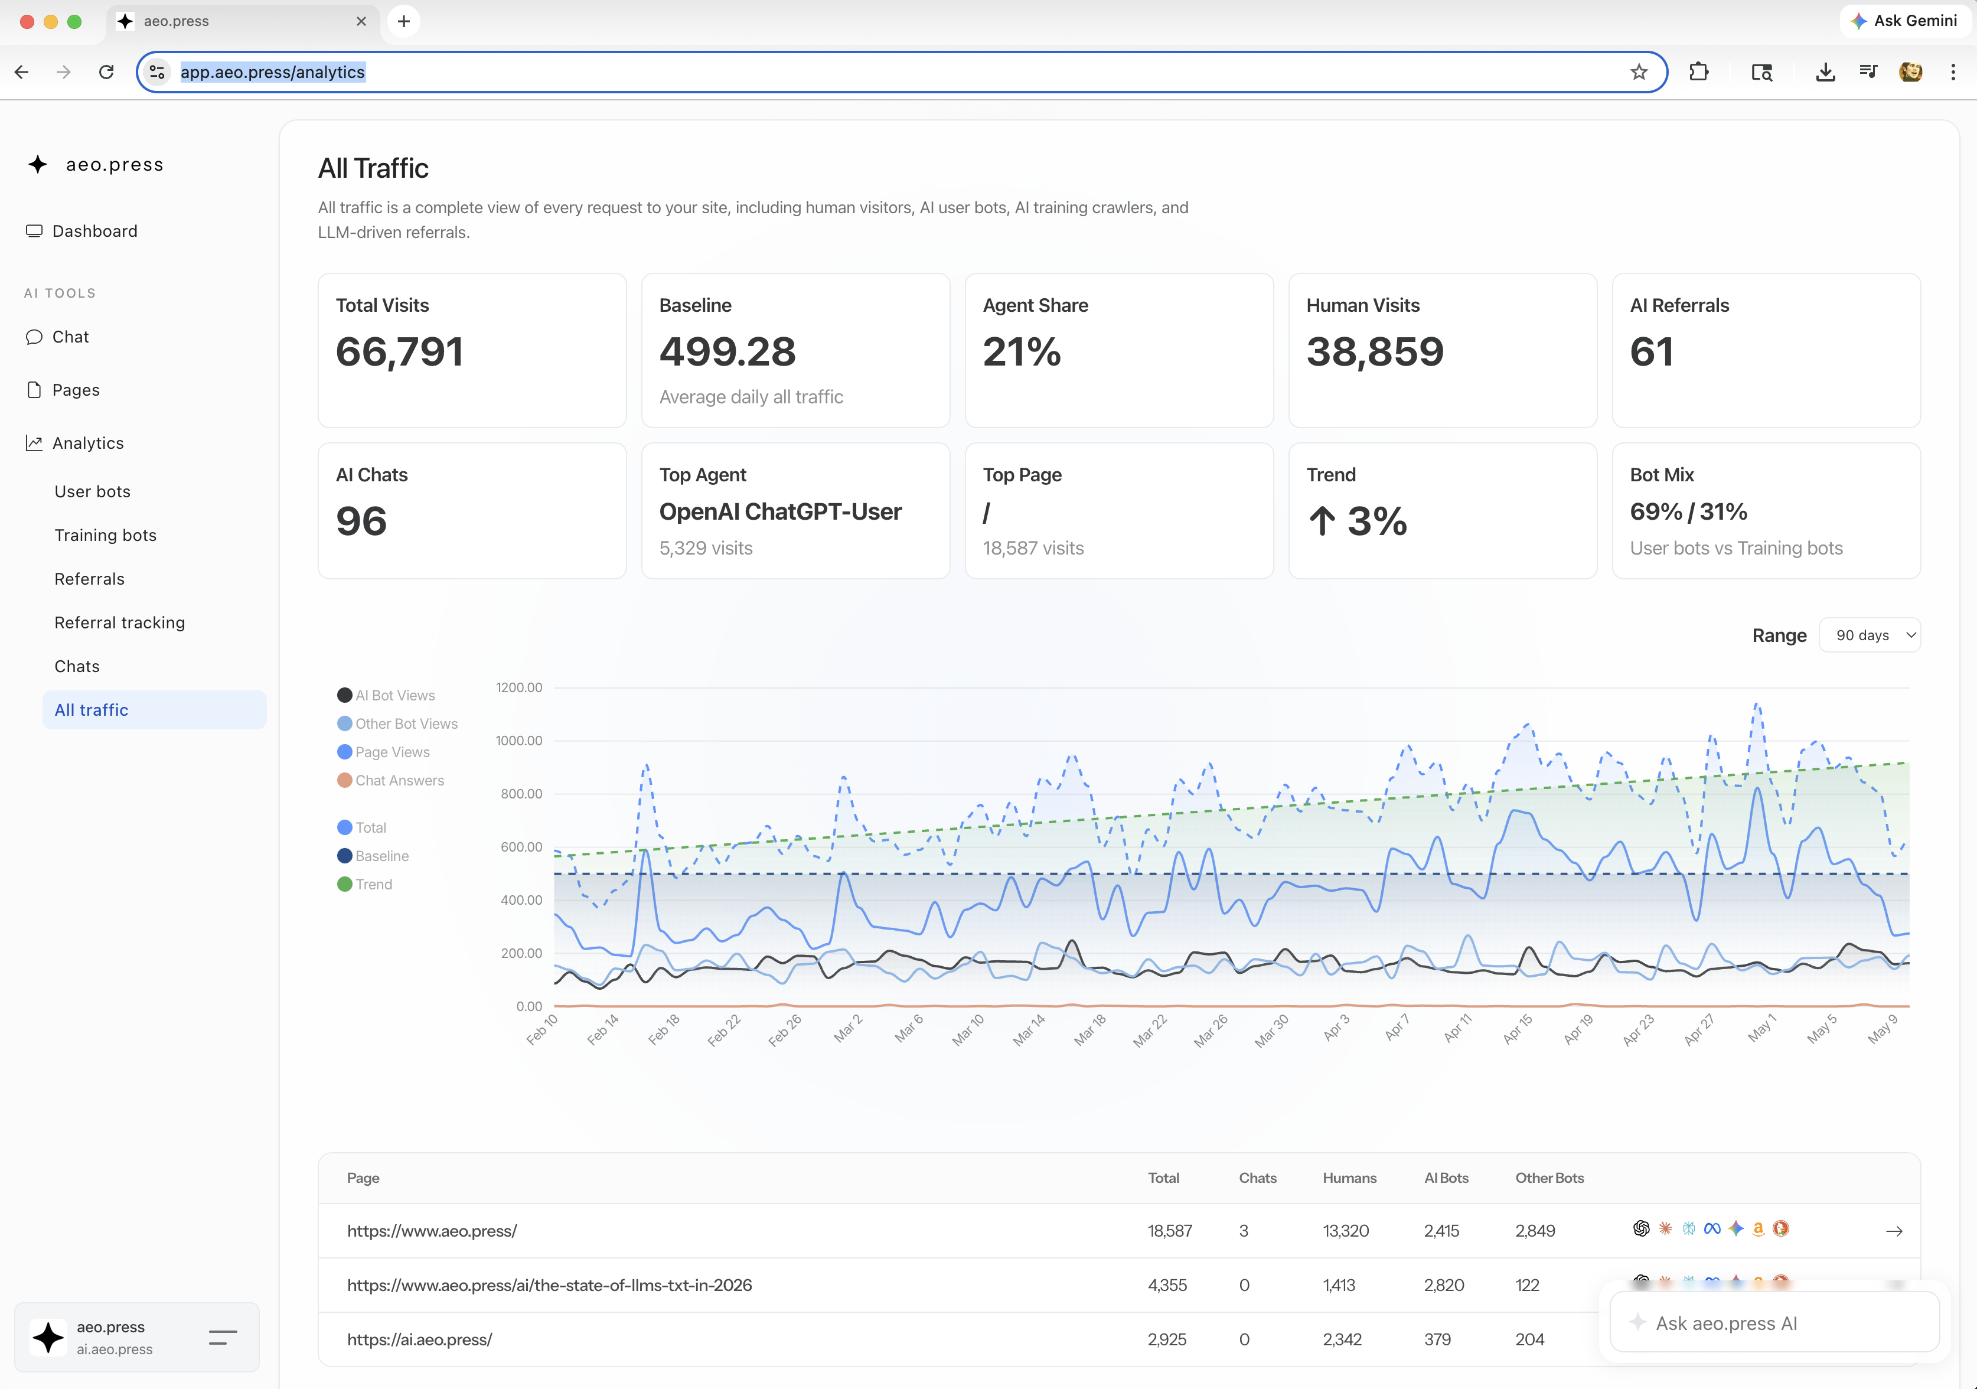Click the OpenAI icon in the aeo.press row
The image size is (1977, 1389).
[x=1641, y=1229]
